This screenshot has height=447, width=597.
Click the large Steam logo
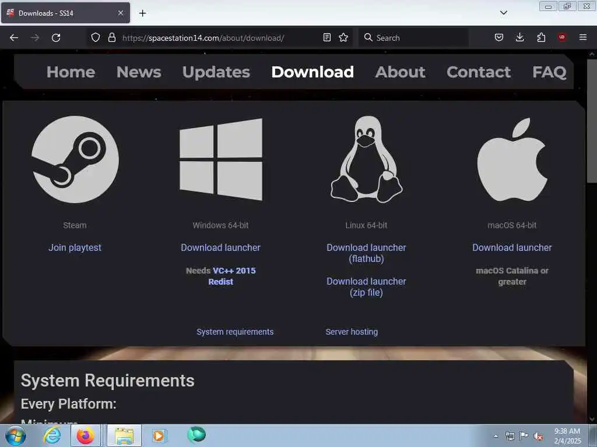tap(75, 159)
